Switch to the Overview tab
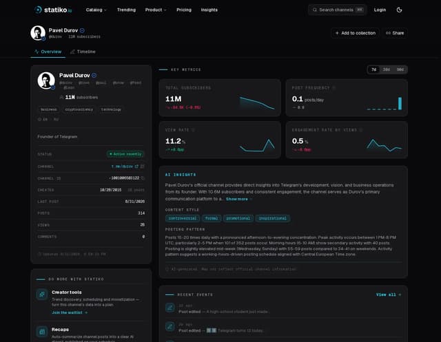This screenshot has width=441, height=342. tap(48, 52)
